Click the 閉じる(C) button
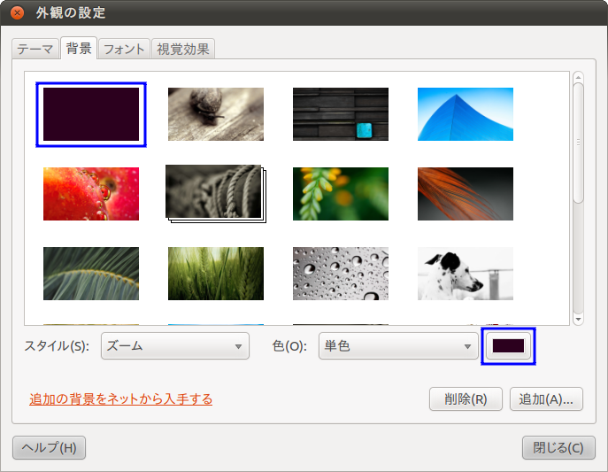This screenshot has height=472, width=608. [x=558, y=447]
